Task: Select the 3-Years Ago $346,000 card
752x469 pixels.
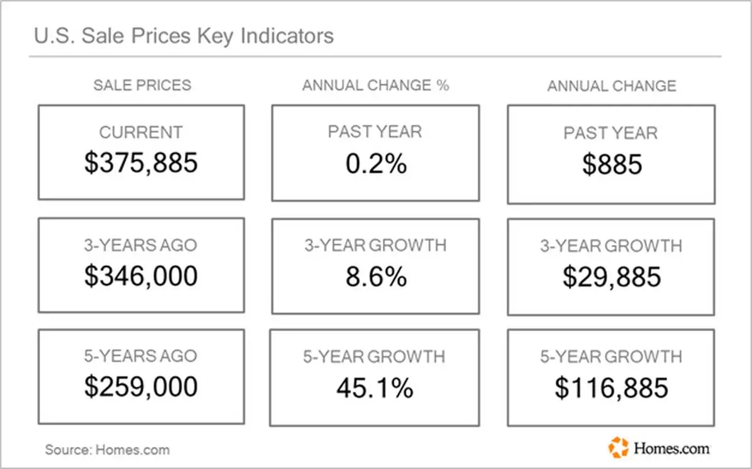Action: click(142, 265)
